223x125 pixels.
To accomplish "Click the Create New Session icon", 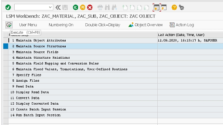I will tap(157, 7).
